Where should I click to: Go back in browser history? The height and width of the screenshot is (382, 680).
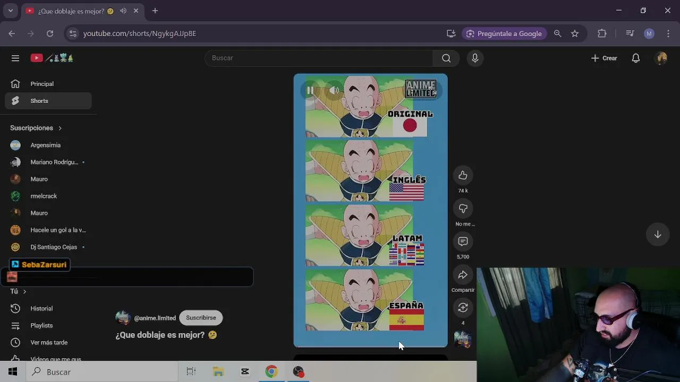coord(12,33)
